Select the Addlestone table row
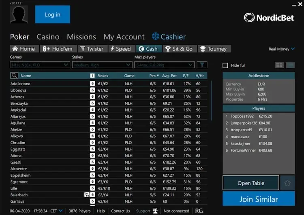The width and height of the screenshot is (304, 215). [x=108, y=84]
